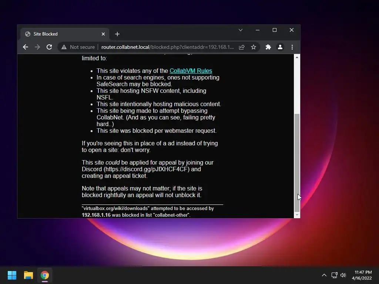Click the bold IP address 192.168.1.16
This screenshot has width=379, height=284.
pyautogui.click(x=96, y=215)
